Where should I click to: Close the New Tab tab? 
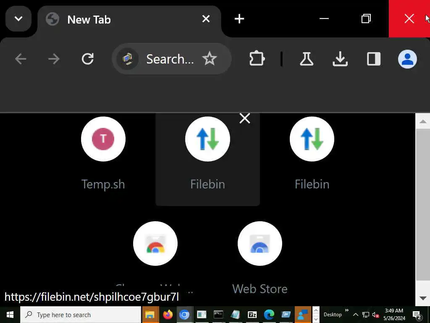point(206,19)
